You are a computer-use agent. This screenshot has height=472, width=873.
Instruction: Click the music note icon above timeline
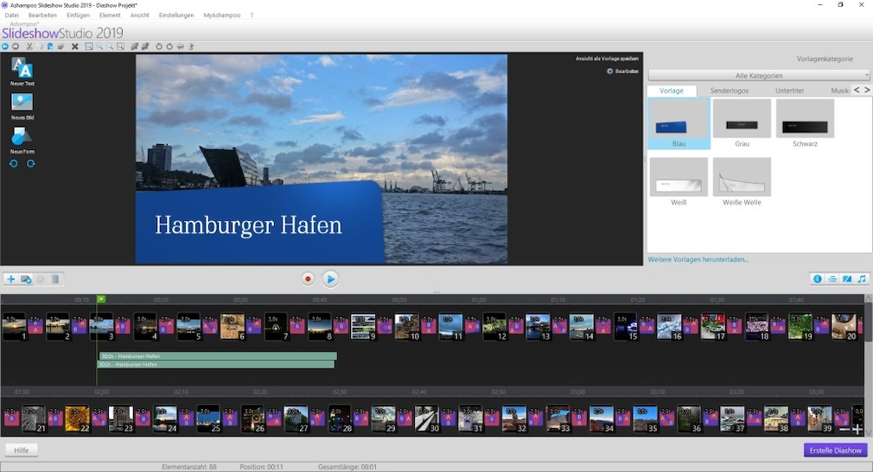(x=862, y=279)
